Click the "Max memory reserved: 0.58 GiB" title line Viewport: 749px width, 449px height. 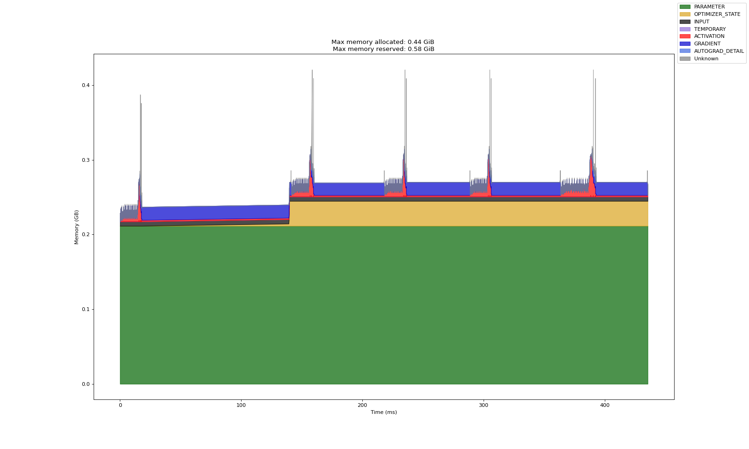(x=383, y=49)
